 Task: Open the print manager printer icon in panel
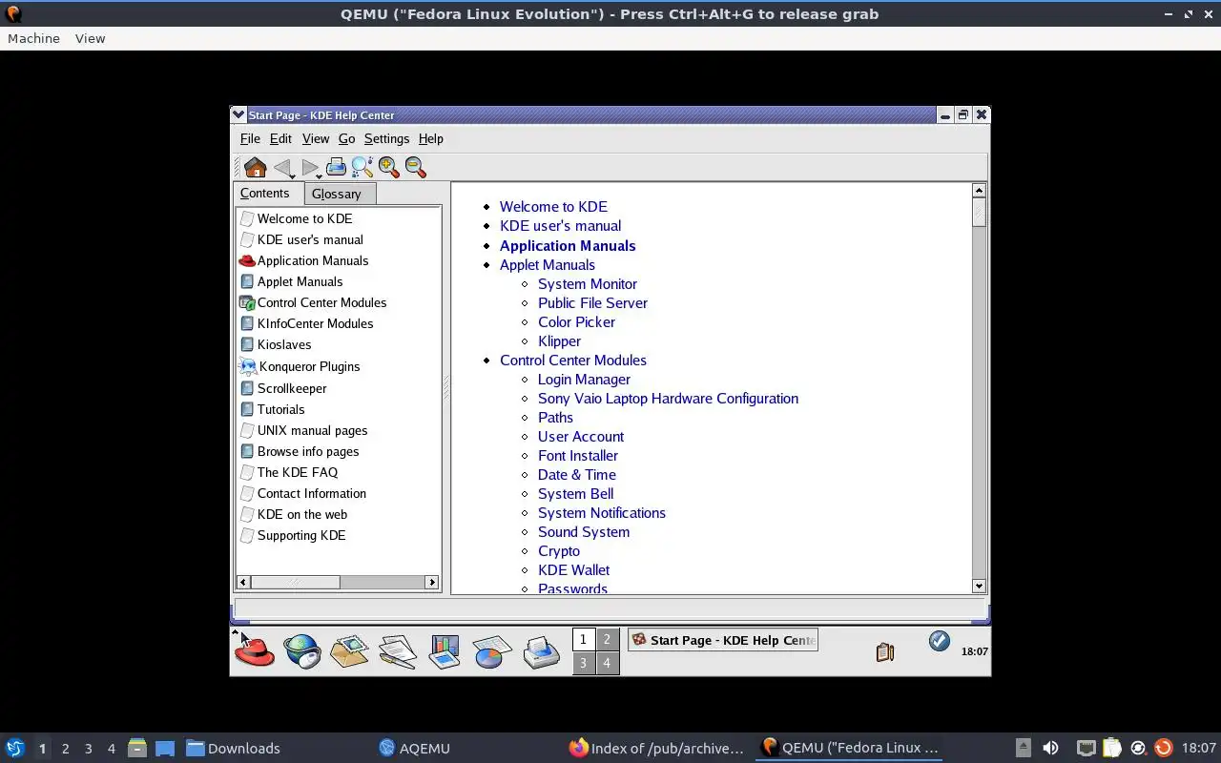click(542, 651)
